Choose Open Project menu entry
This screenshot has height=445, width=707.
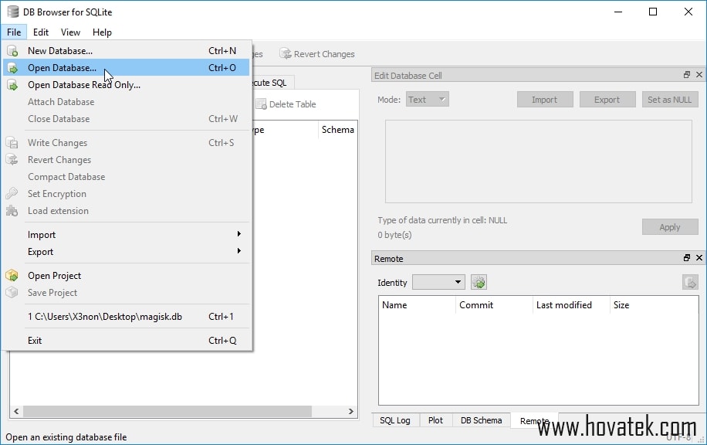127,275
